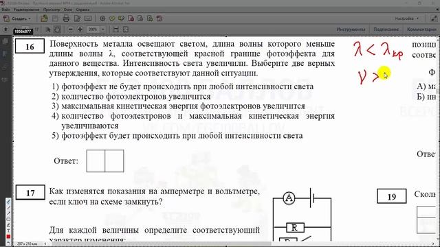The height and width of the screenshot is (247, 440).
Task: Open the attachments sidebar icon
Action: [x=5, y=67]
